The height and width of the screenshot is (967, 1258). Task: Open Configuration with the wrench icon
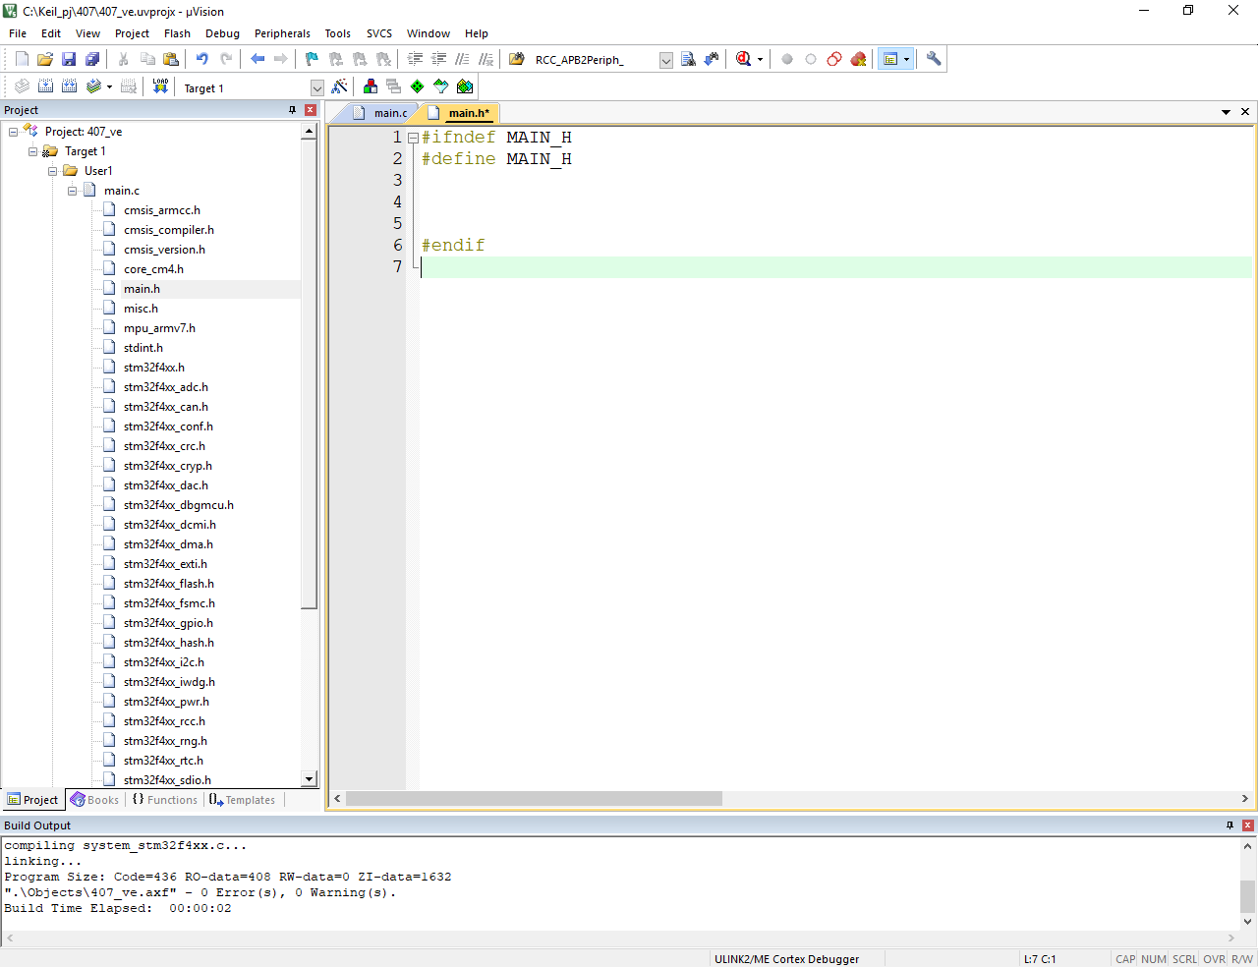[x=934, y=59]
